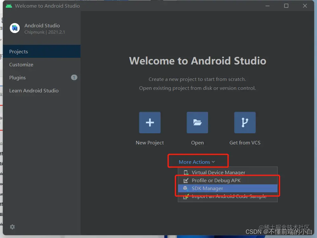Click the Android icon in the title bar
The height and width of the screenshot is (238, 317).
[x=9, y=6]
